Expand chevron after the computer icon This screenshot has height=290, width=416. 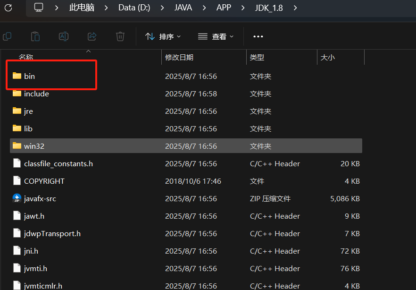[x=57, y=8]
